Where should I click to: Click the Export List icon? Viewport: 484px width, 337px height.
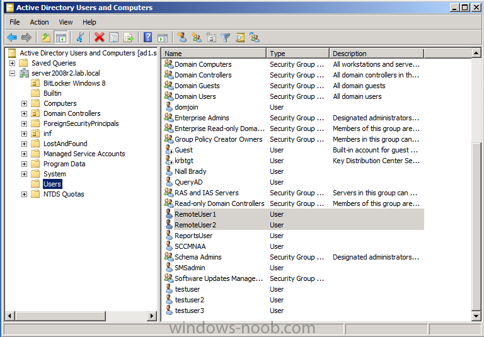(129, 38)
